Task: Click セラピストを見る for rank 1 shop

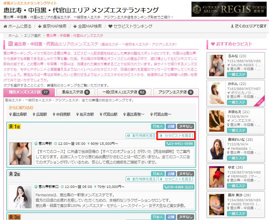Action: tap(175, 135)
